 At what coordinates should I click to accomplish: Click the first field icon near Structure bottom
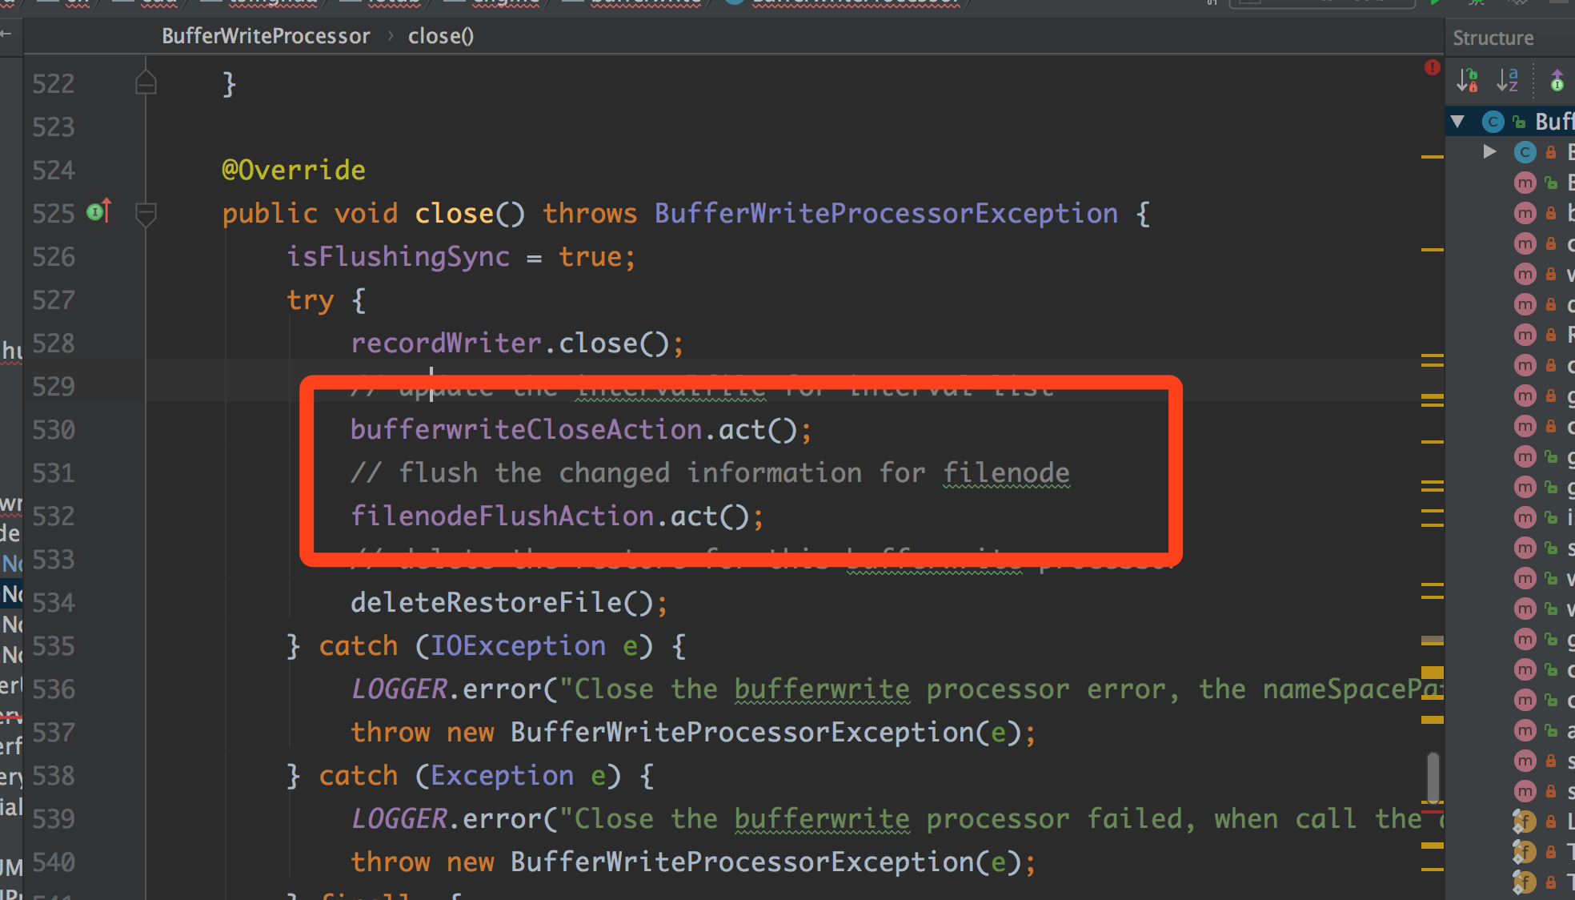click(x=1525, y=821)
